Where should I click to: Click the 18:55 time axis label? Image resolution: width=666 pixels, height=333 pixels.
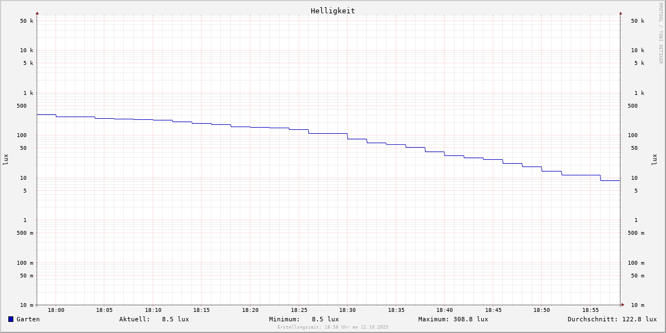click(591, 310)
